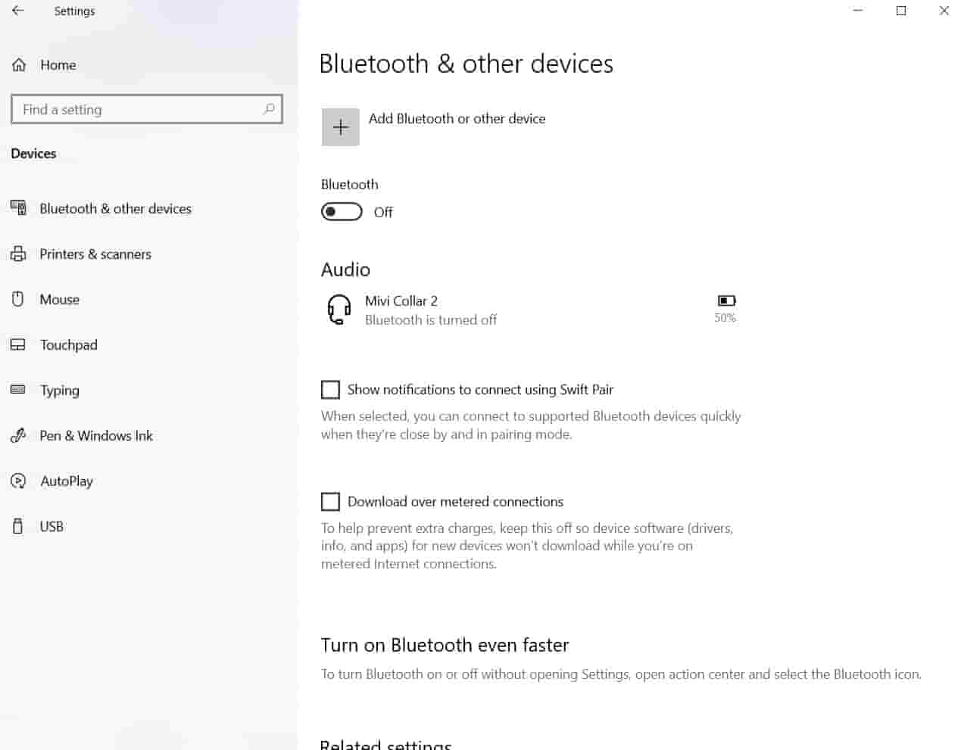
Task: Click the USB icon in sidebar
Action: pyautogui.click(x=18, y=526)
